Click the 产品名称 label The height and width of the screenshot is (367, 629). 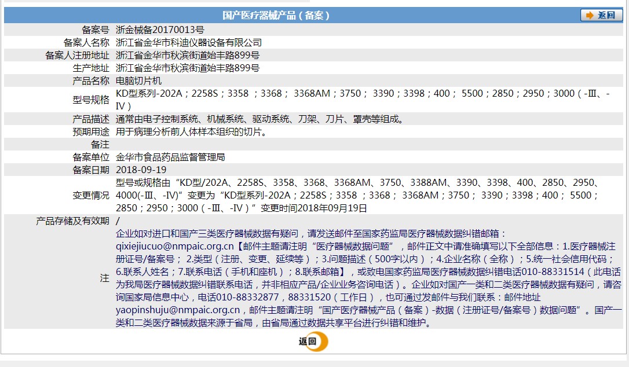(91, 81)
